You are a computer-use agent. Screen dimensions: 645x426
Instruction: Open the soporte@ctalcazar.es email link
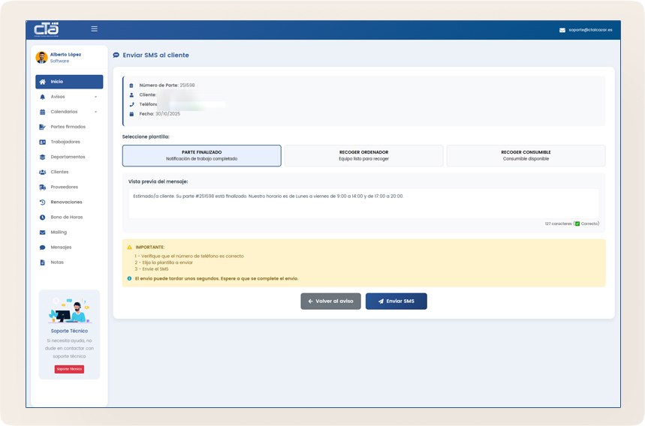click(x=590, y=30)
